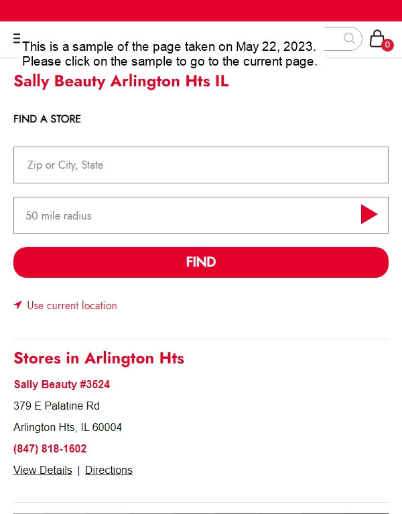Viewport: 402px width, 514px height.
Task: Open Sally Beauty #3524 store link
Action: (62, 384)
